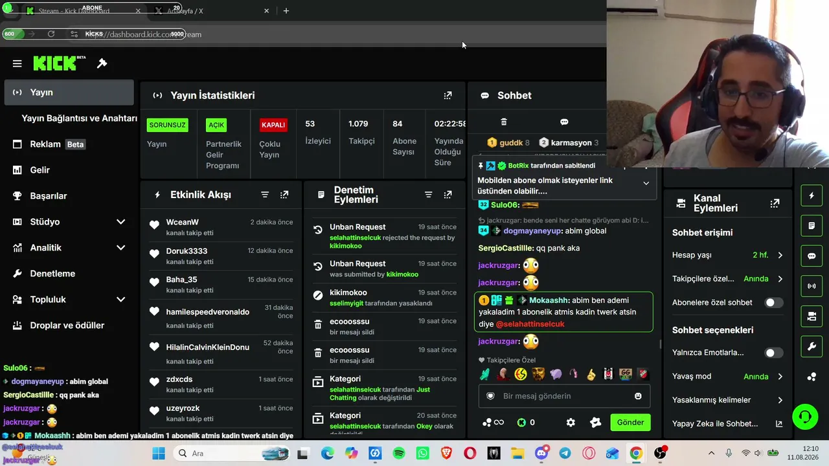The width and height of the screenshot is (829, 466).
Task: Click the @selahattinselcuk mention in chat
Action: click(x=530, y=324)
